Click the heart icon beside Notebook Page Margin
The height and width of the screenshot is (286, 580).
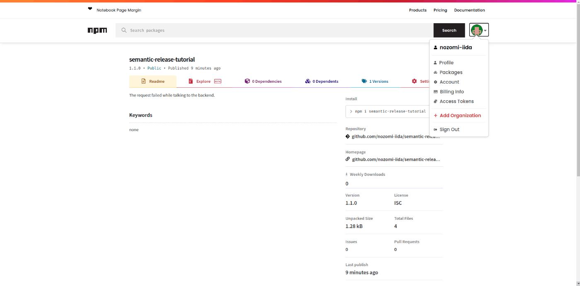tap(90, 9)
